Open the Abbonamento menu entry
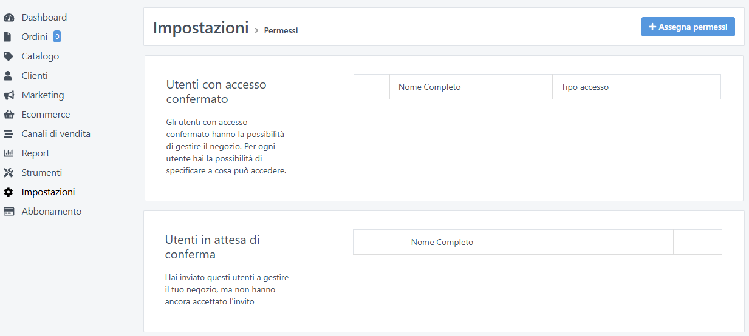The image size is (749, 336). [51, 212]
